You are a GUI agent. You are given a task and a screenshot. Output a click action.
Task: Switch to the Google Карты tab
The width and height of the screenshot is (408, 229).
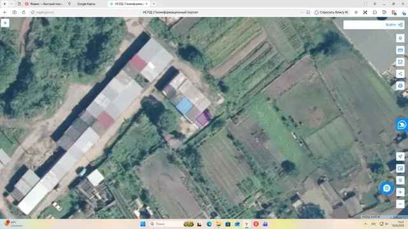coord(86,4)
